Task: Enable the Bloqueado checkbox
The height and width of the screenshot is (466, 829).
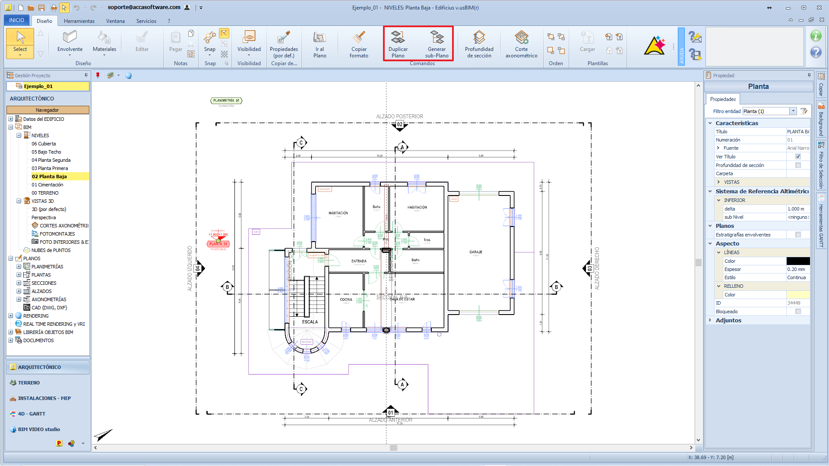Action: 798,312
